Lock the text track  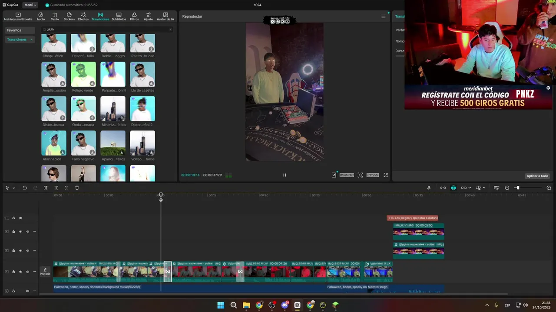tap(13, 218)
